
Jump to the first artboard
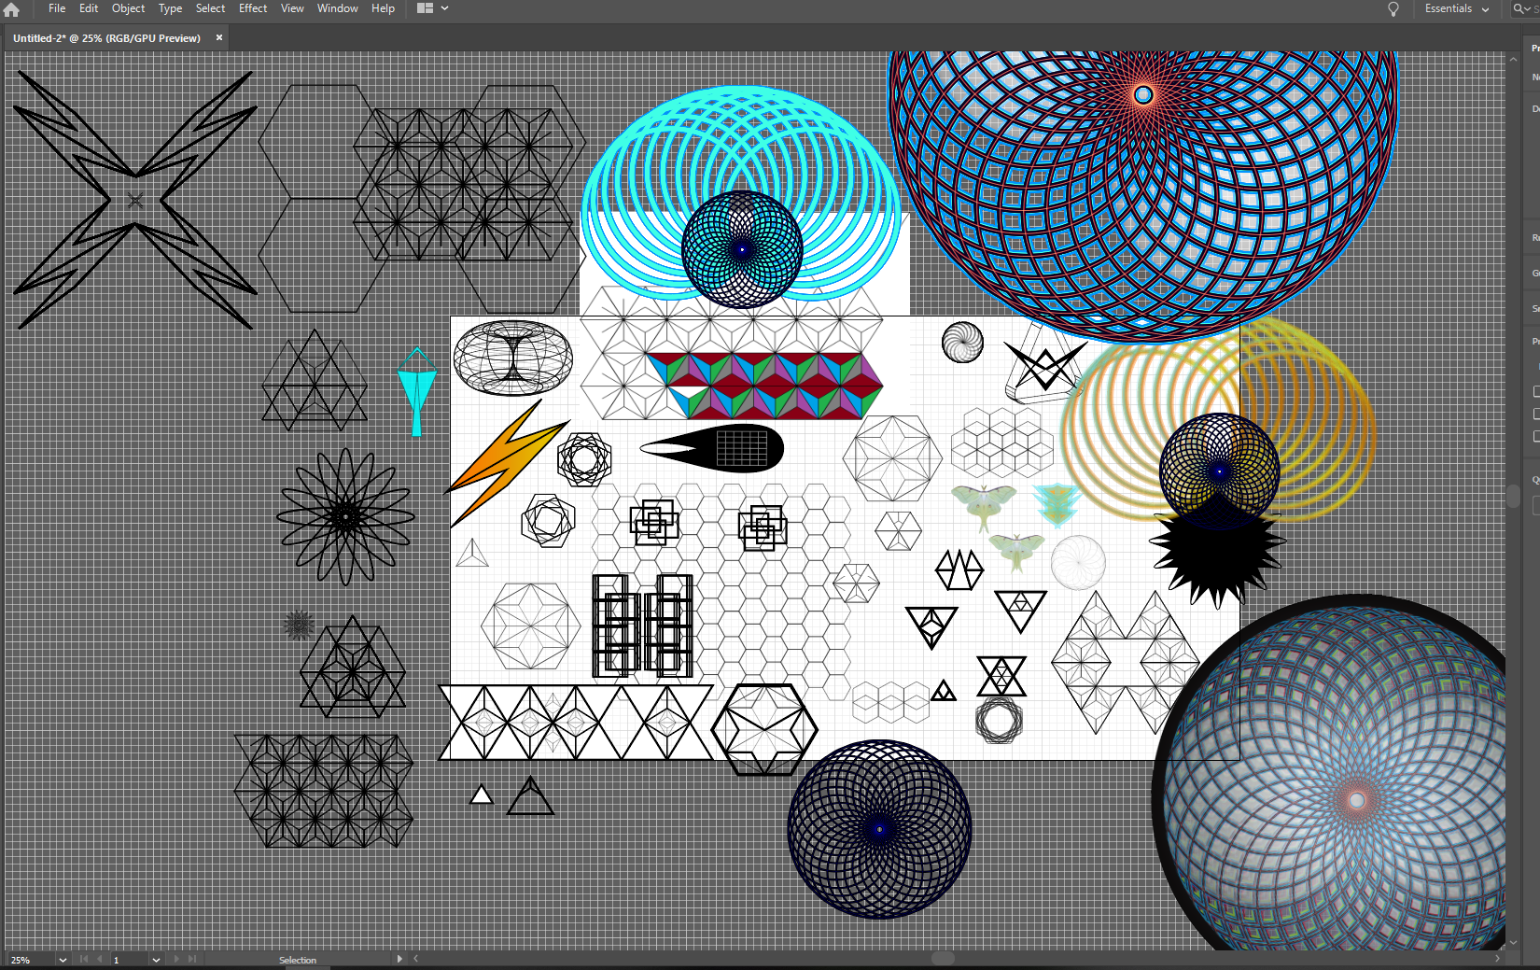[84, 960]
